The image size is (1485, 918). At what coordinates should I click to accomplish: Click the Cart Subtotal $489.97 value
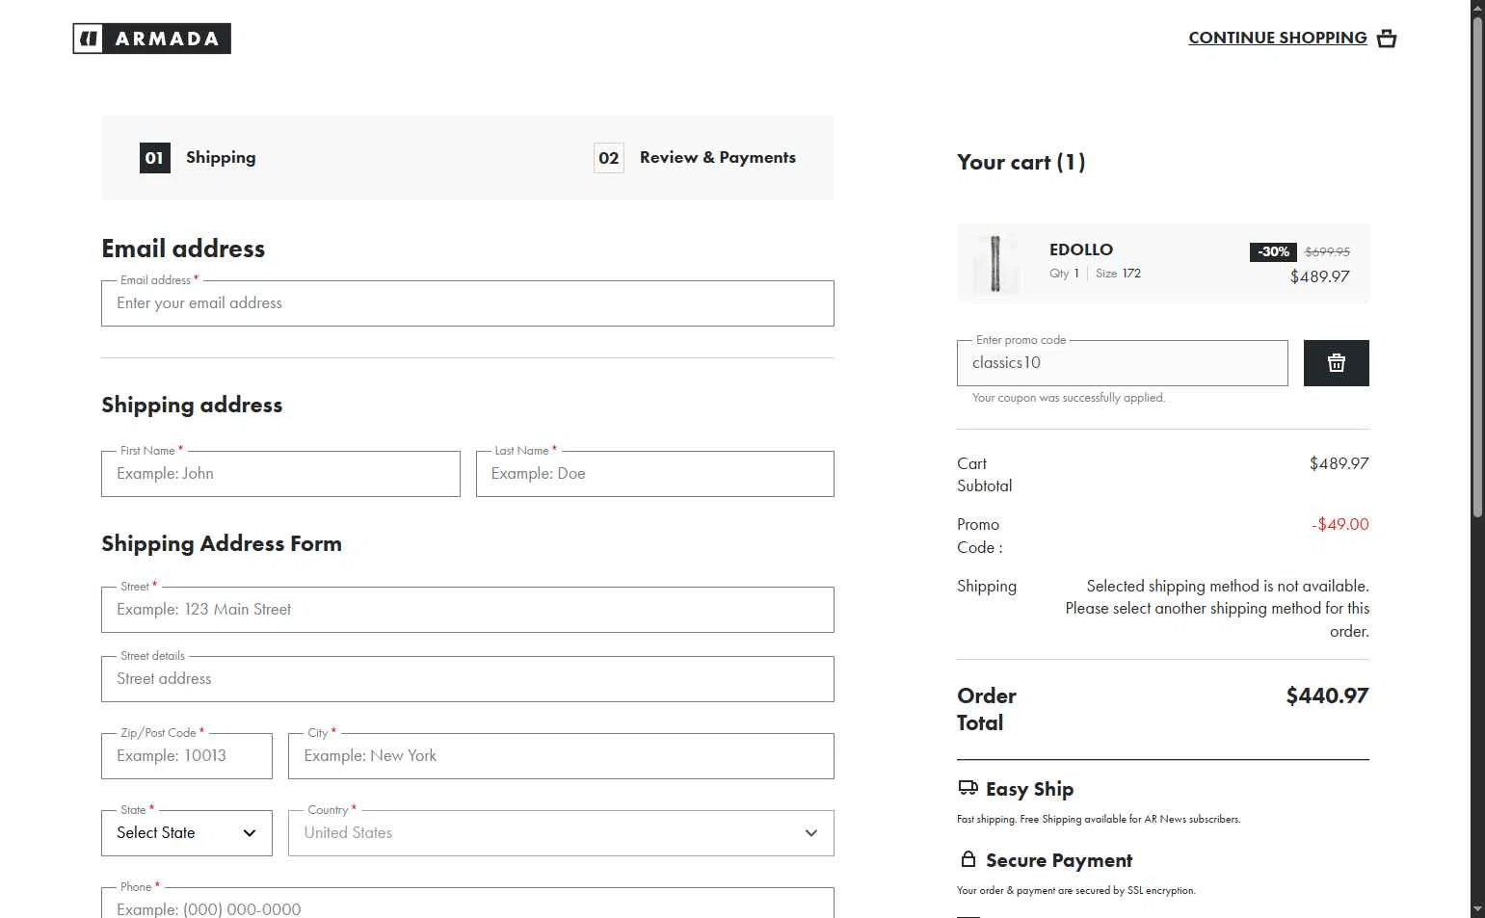[x=1339, y=463]
